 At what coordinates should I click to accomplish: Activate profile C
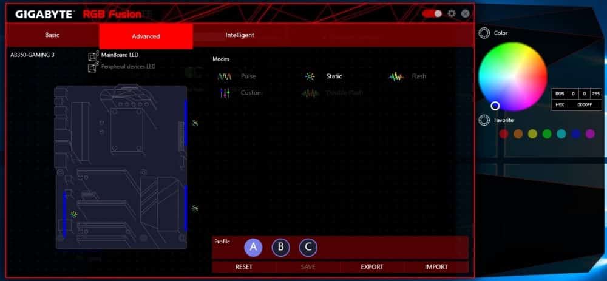pos(308,247)
